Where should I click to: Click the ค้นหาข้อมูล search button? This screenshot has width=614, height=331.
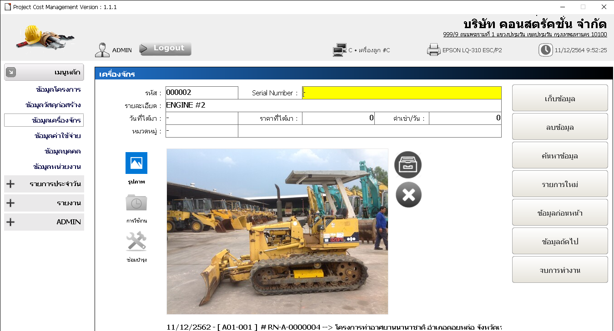pos(559,155)
